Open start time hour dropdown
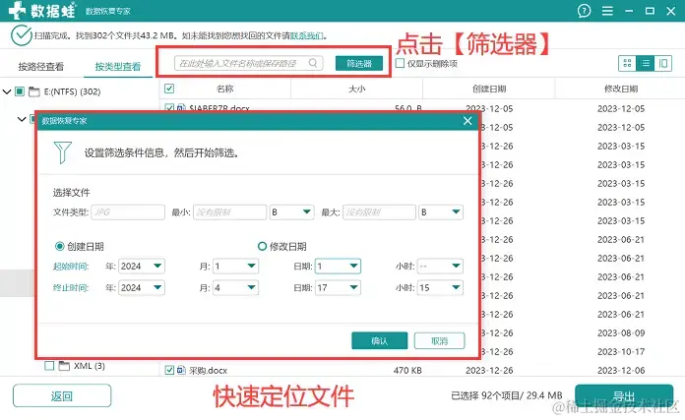Screen dimensions: 685x420 (x=440, y=266)
